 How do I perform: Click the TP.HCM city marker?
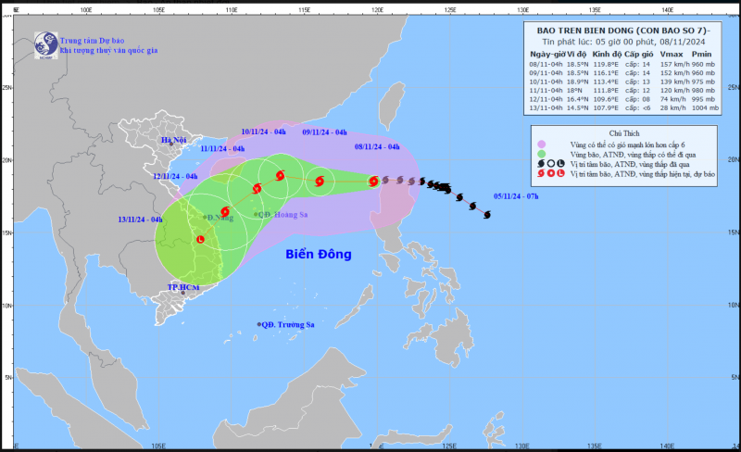pos(183,293)
